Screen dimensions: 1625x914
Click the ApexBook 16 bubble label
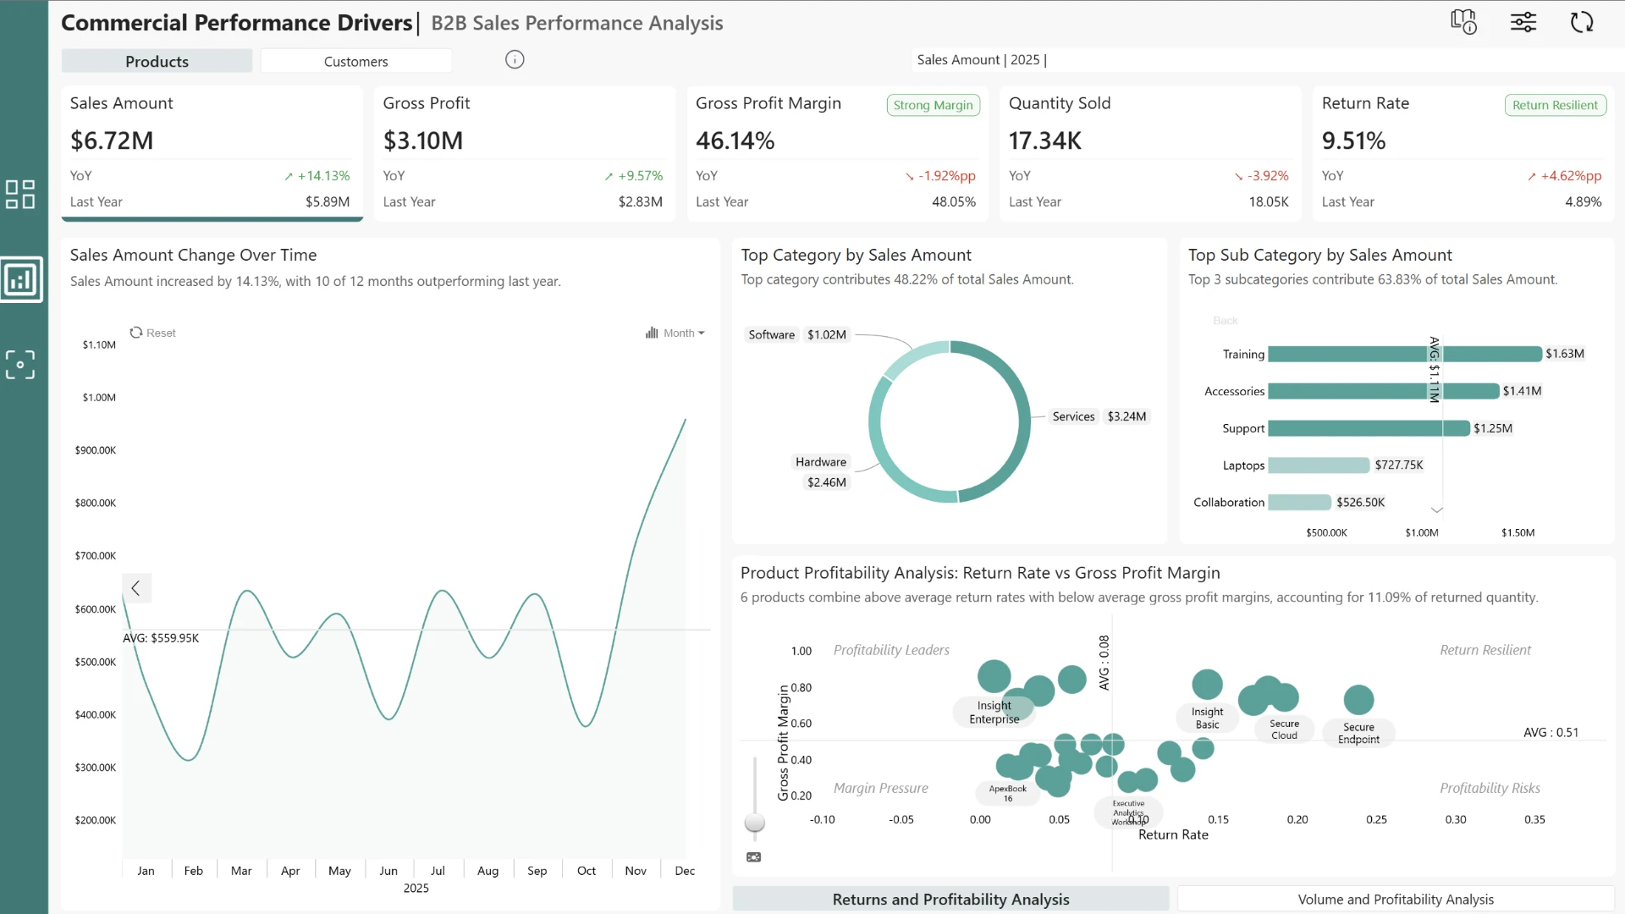(x=1007, y=793)
